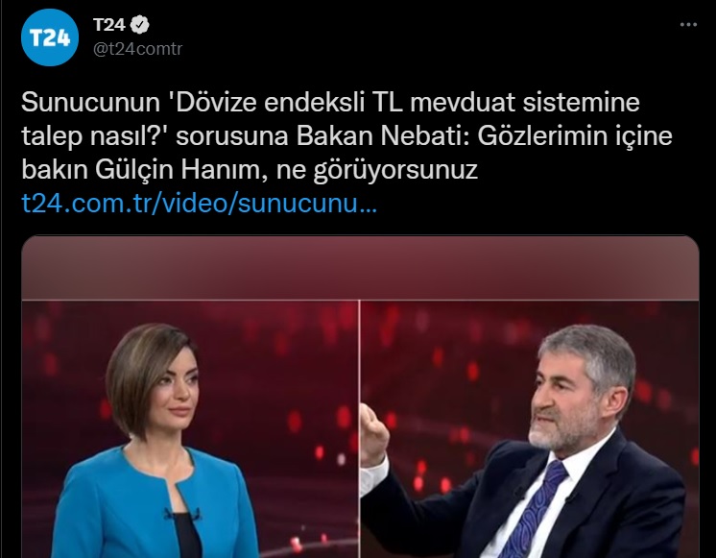The height and width of the screenshot is (558, 716).
Task: Click the blurred dark red banner above video
Action: [360, 268]
